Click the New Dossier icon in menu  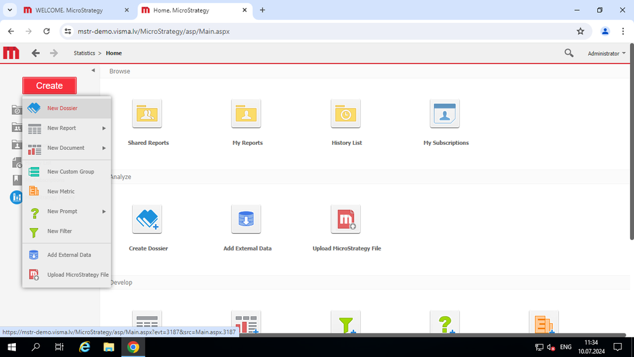pyautogui.click(x=34, y=108)
